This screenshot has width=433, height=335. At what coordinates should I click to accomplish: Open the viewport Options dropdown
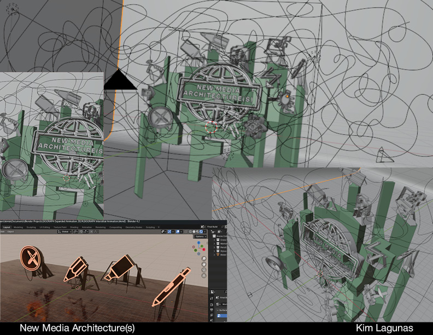pos(201,236)
